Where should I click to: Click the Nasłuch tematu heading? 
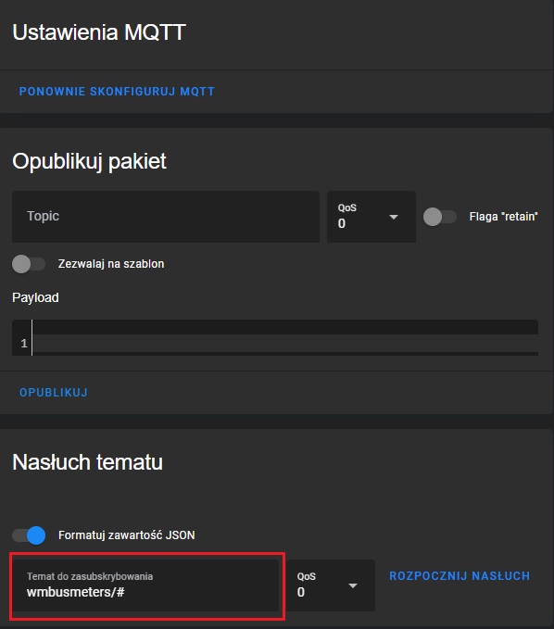(x=87, y=462)
